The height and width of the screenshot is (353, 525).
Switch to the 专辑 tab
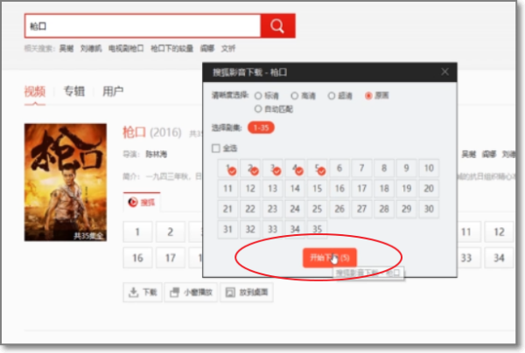click(x=73, y=91)
